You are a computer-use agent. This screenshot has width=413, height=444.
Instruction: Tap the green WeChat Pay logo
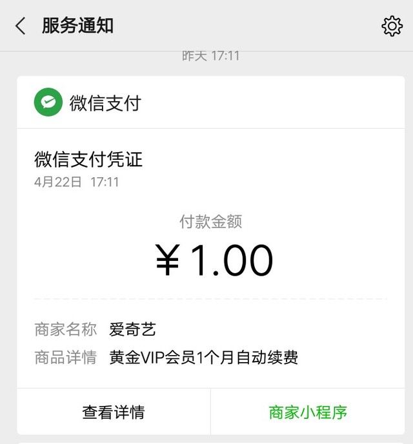point(48,102)
